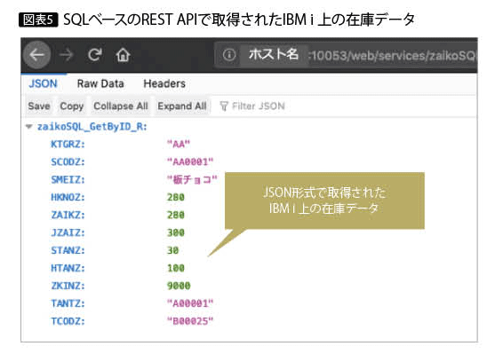
Task: Switch to the Raw Data tab
Action: click(x=100, y=83)
